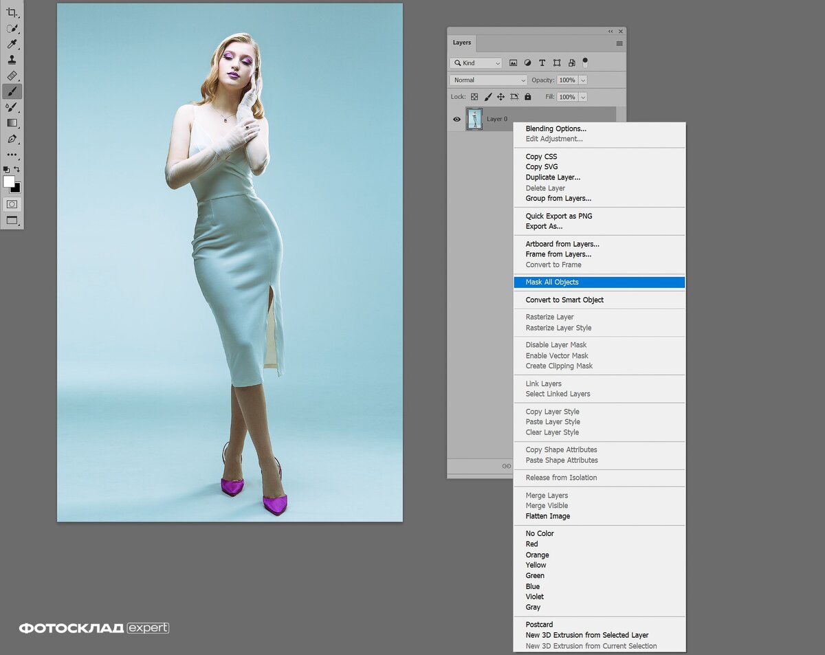The height and width of the screenshot is (655, 825).
Task: Select the Pen tool
Action: (x=12, y=139)
